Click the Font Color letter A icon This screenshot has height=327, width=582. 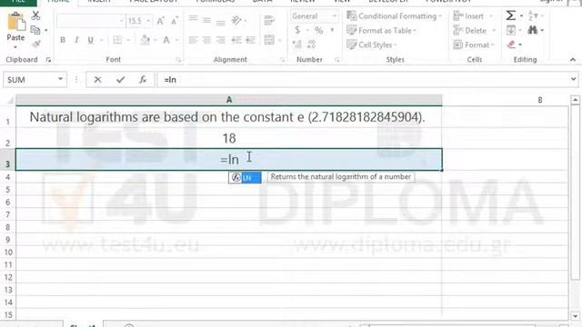166,40
